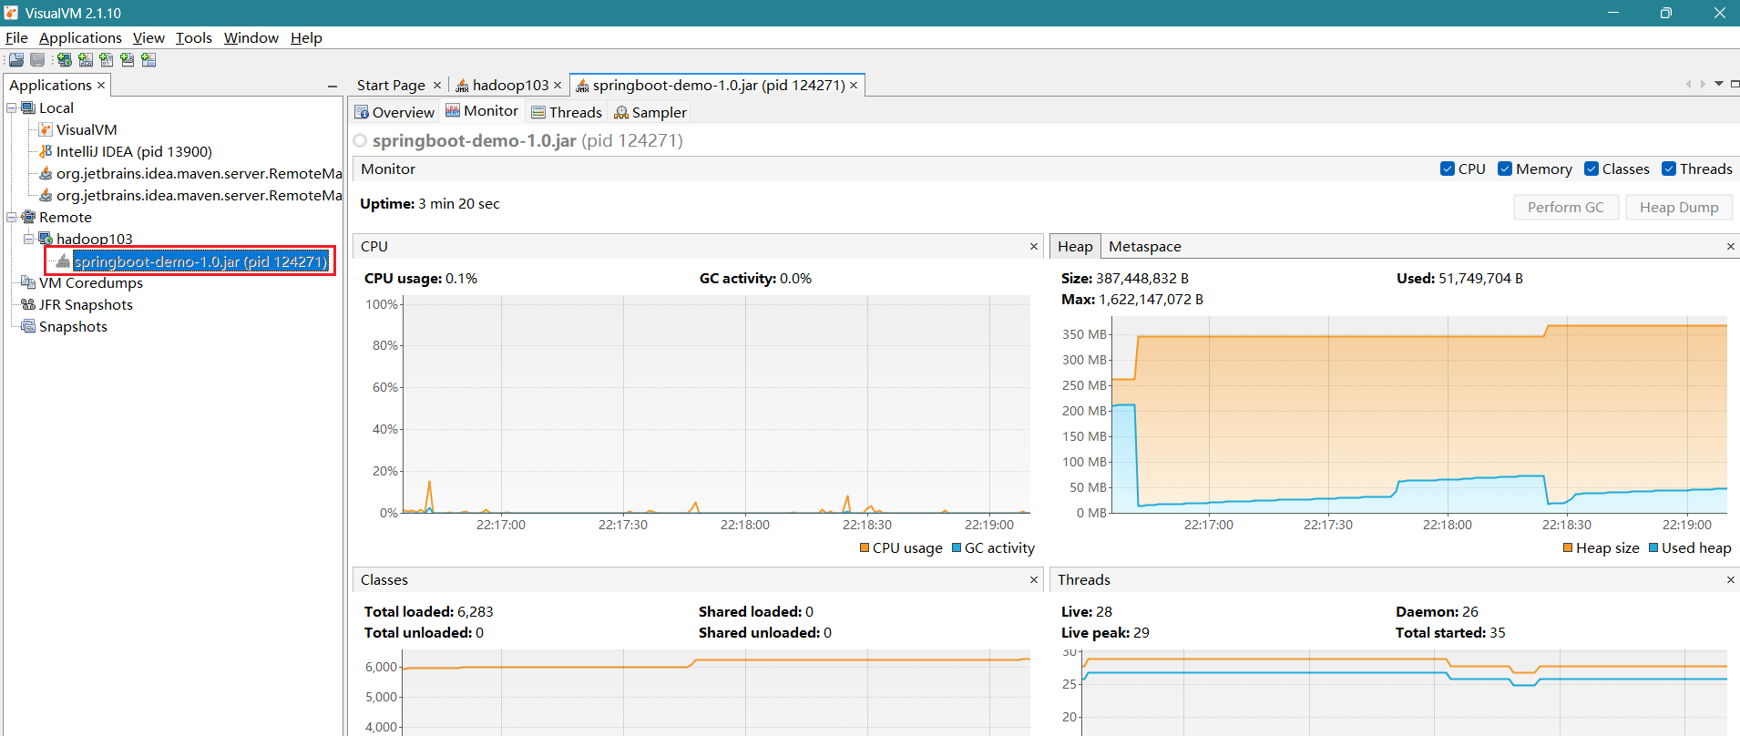Click the Add VM Coredump toolbar icon
The image size is (1740, 736).
(107, 60)
